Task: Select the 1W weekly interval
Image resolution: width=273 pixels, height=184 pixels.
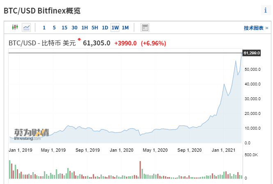Action: tap(115, 27)
